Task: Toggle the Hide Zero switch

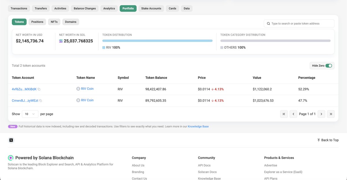Action: pos(328,66)
